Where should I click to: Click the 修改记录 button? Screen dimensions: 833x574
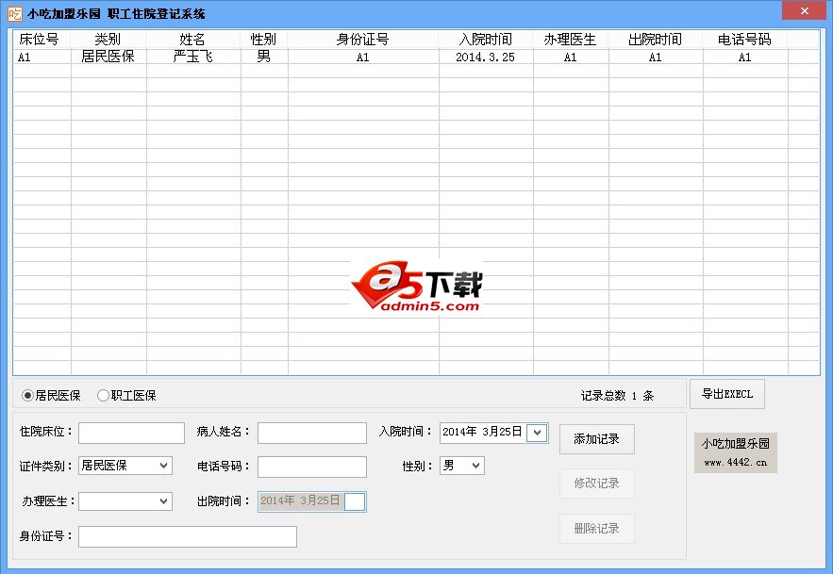(x=597, y=484)
